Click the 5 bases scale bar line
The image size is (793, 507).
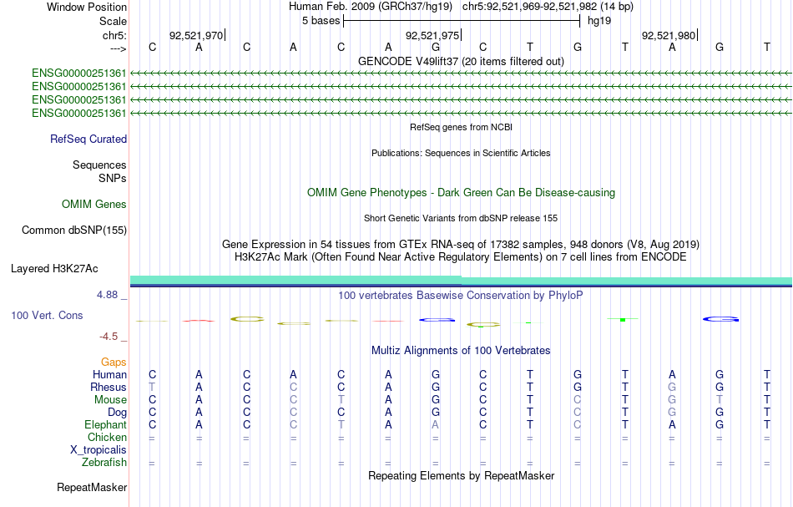(x=462, y=21)
